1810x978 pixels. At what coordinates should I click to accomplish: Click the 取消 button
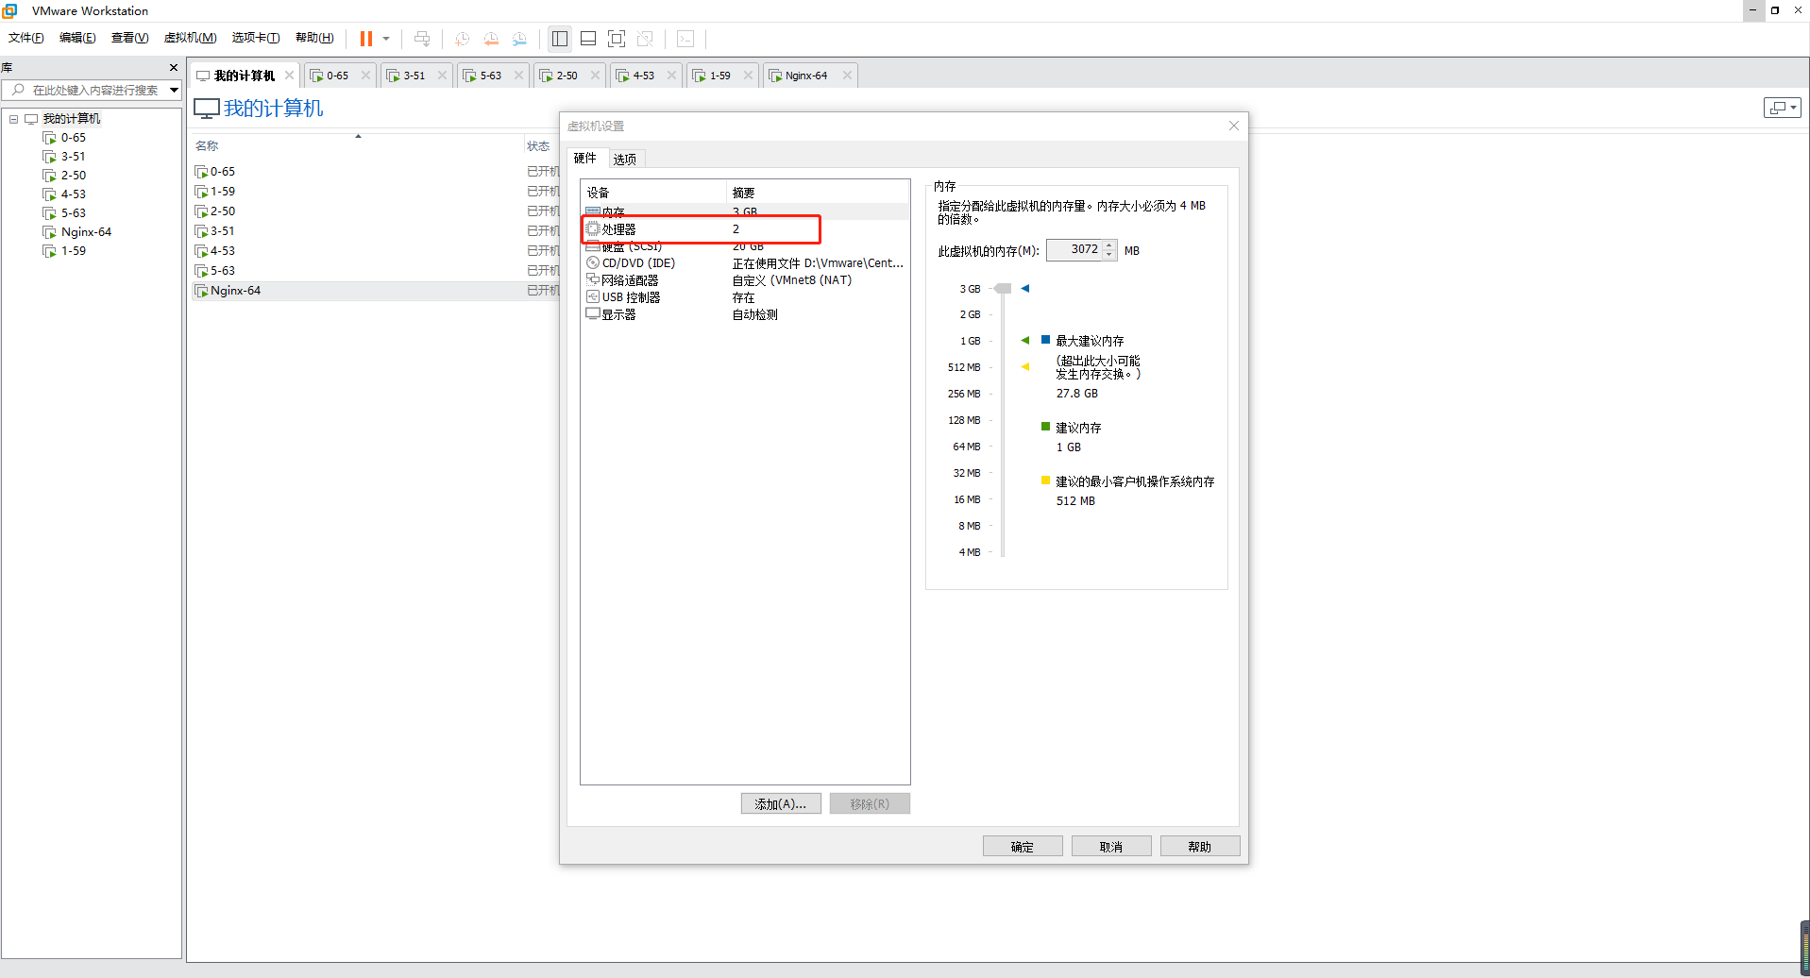pyautogui.click(x=1111, y=847)
